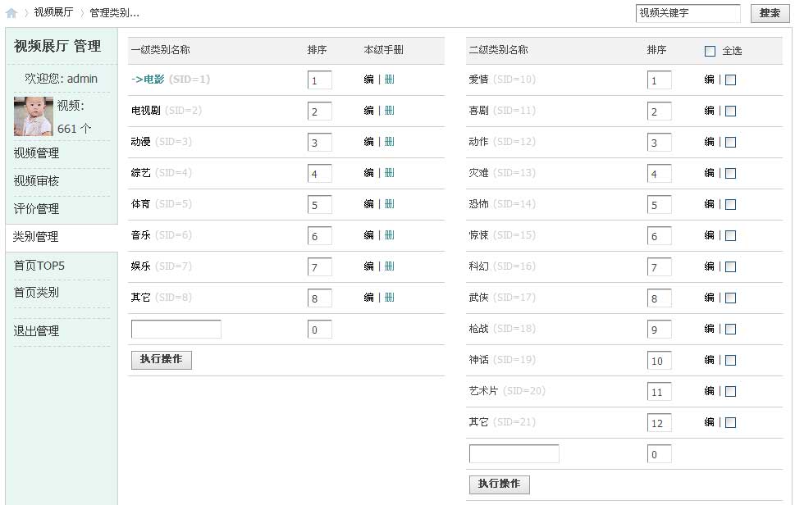Check the 灾难 (SID=13) checkbox
The height and width of the screenshot is (505, 795).
(731, 173)
